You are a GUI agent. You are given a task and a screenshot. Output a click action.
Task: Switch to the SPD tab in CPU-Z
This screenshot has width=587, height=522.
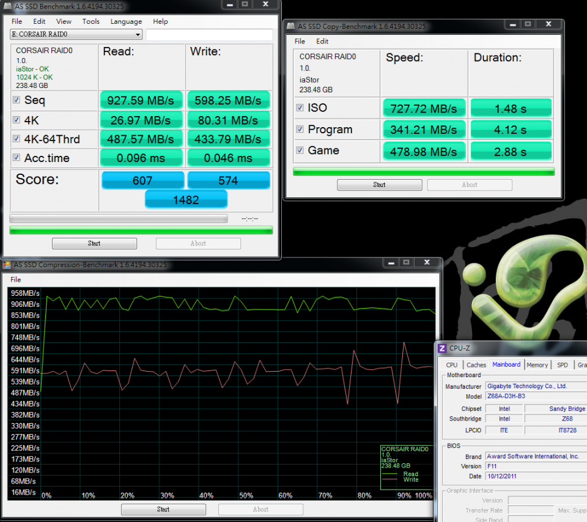click(x=562, y=365)
